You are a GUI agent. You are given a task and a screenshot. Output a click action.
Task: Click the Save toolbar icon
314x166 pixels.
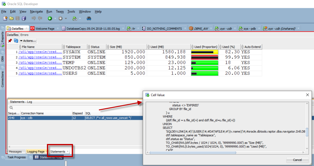click(17, 18)
